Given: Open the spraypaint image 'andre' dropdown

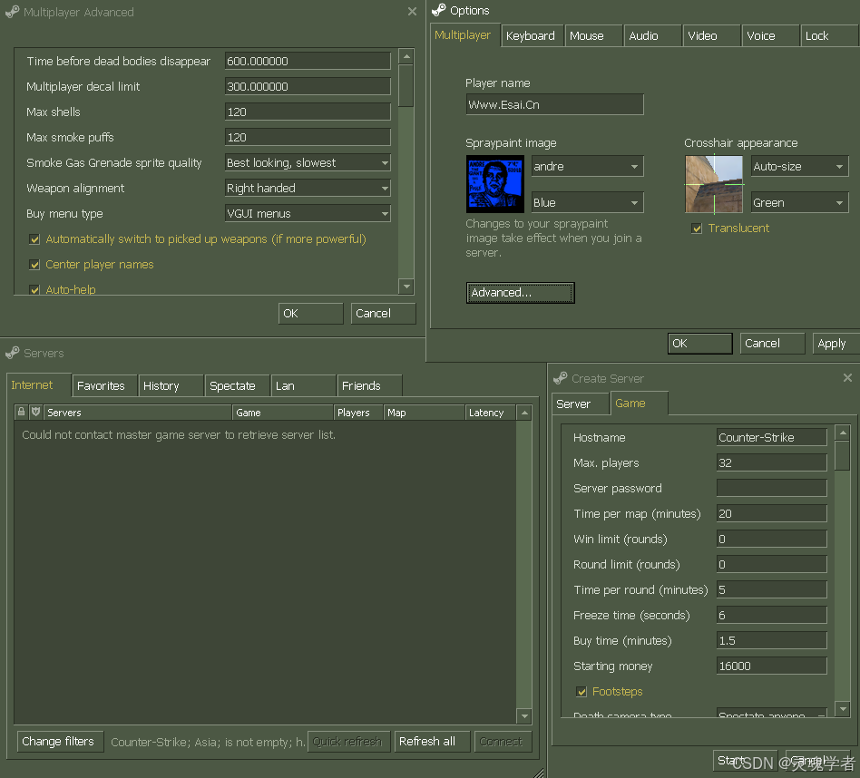Looking at the screenshot, I should (x=588, y=166).
